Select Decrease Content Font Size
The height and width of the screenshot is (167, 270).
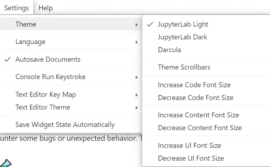click(206, 128)
